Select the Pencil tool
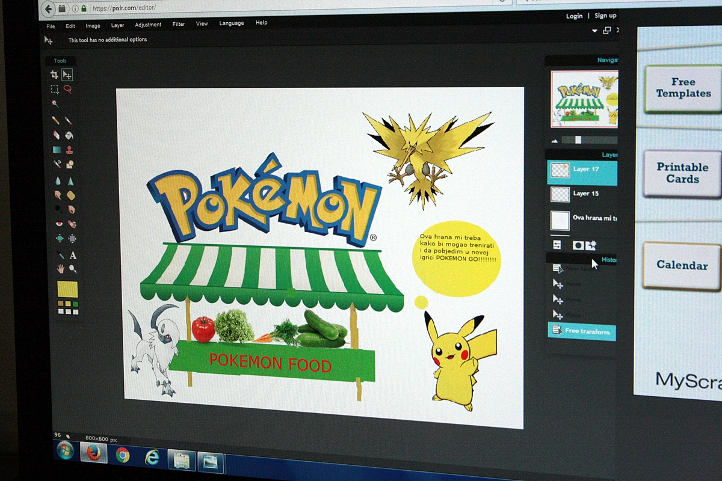This screenshot has height=481, width=722. pyautogui.click(x=55, y=120)
